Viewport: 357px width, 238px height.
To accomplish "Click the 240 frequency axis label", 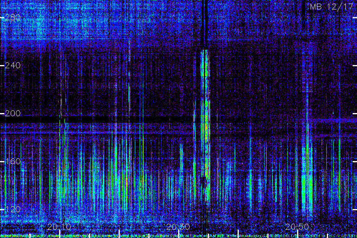I will coord(13,65).
